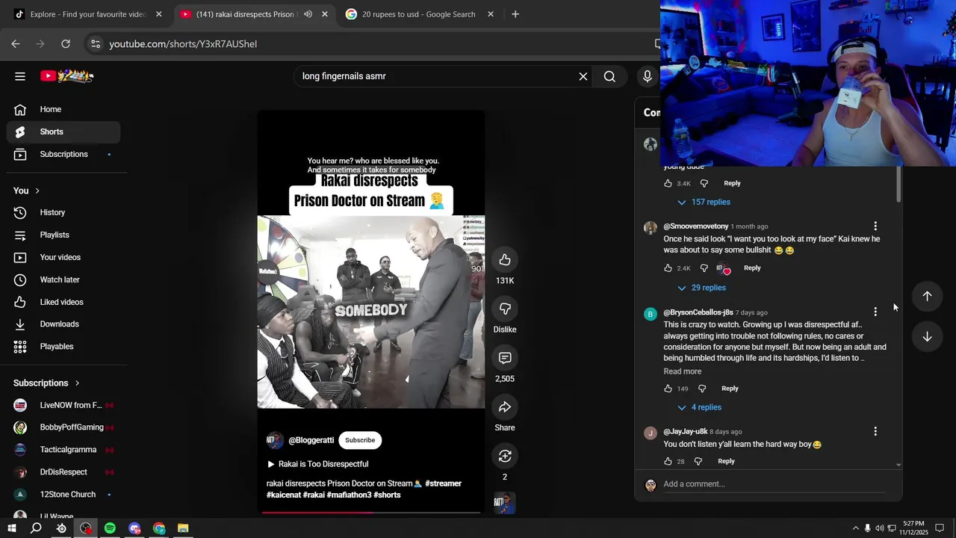Viewport: 956px width, 538px height.
Task: Open Playlists in the sidebar
Action: point(63,235)
